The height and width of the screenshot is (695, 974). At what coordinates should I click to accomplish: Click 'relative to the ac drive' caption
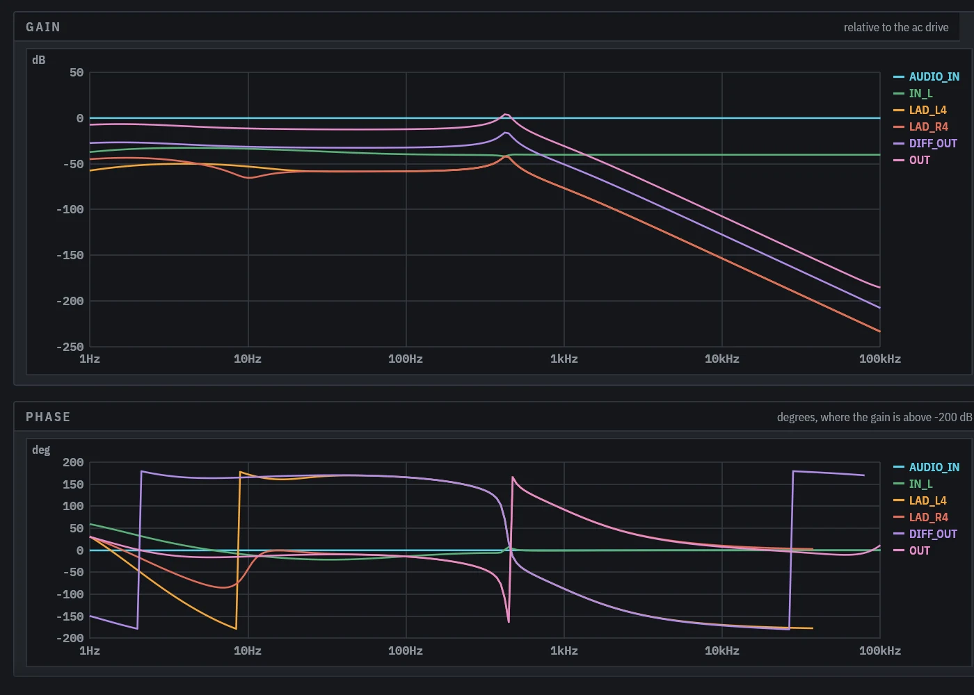point(896,27)
